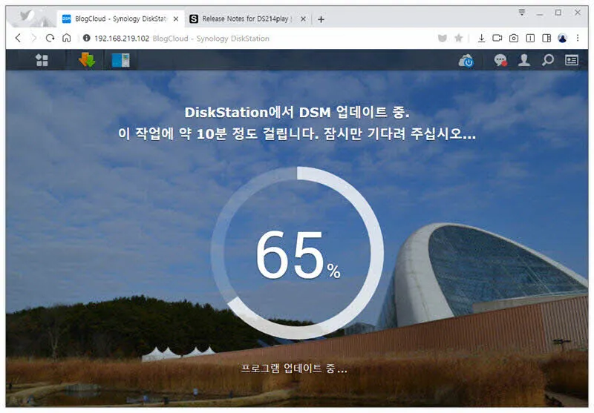Click the cloud upload status icon
This screenshot has width=594, height=413.
click(x=466, y=61)
